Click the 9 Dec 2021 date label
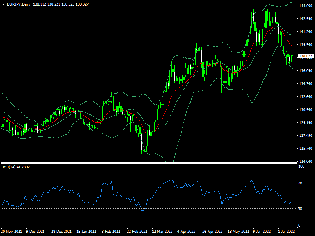 coord(35,231)
